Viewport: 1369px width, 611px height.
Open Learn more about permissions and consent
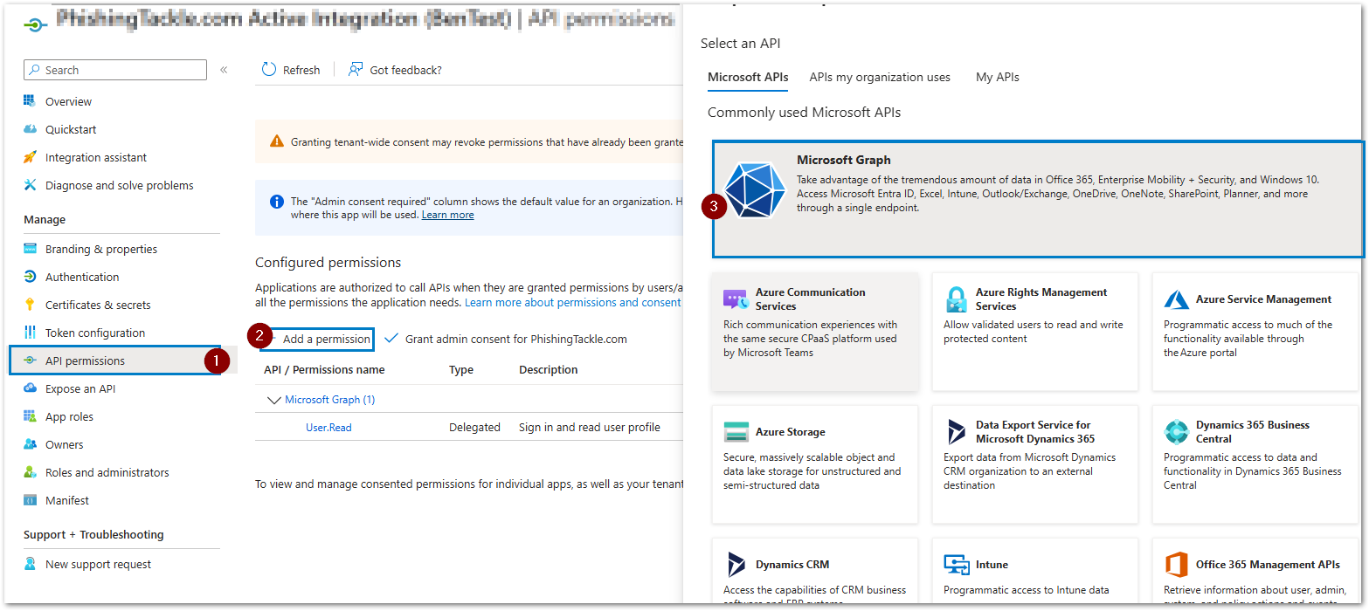[572, 302]
